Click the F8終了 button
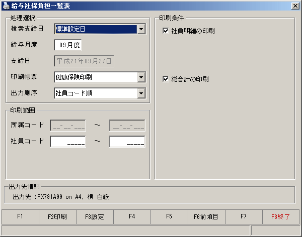Screen dimensions: 302x237 coord(281,217)
